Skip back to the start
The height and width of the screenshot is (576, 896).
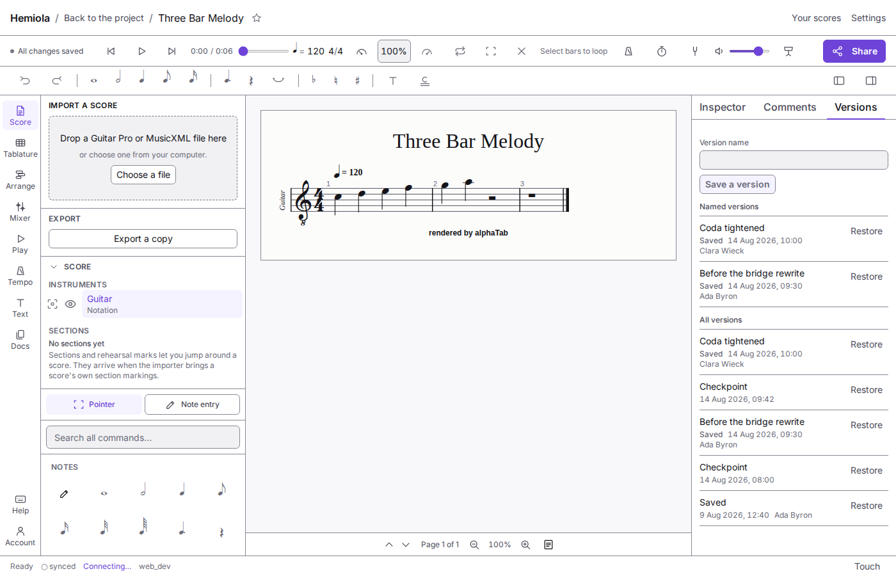pyautogui.click(x=111, y=51)
